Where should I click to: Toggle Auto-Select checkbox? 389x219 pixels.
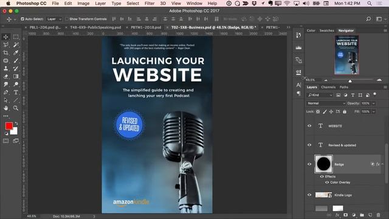pos(22,19)
